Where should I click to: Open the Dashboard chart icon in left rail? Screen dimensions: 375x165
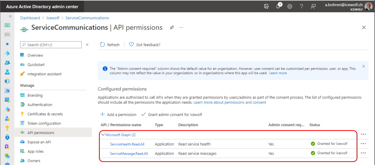(7, 25)
